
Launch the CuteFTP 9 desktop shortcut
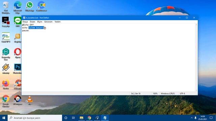point(6,38)
